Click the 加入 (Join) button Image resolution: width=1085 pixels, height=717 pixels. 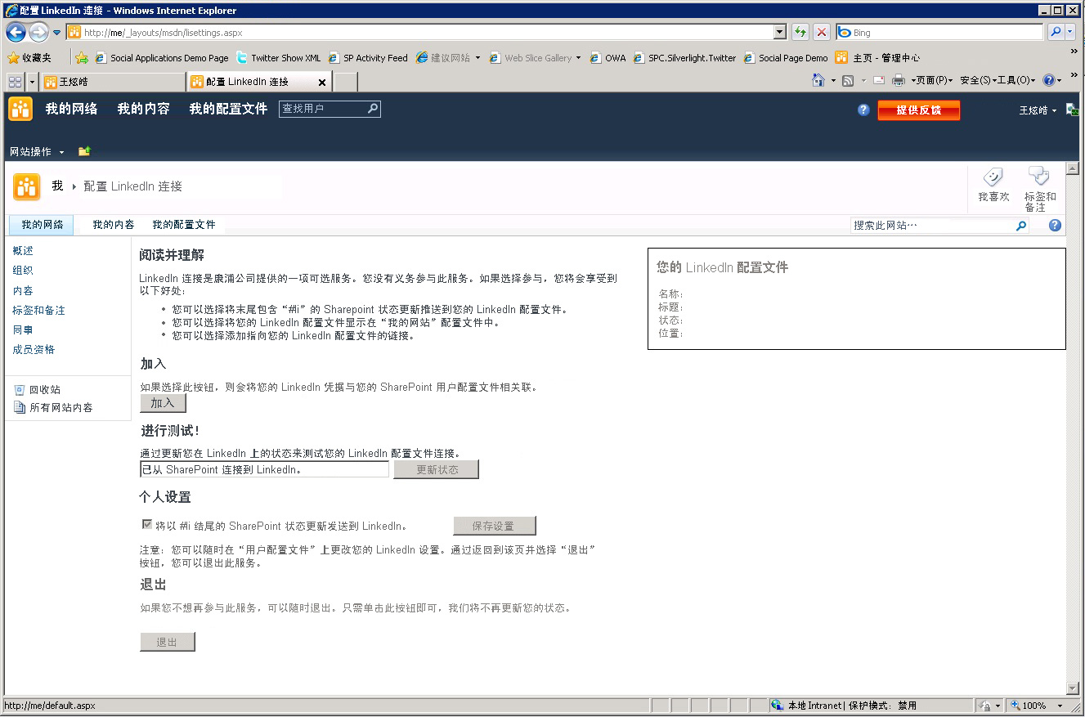click(x=163, y=403)
